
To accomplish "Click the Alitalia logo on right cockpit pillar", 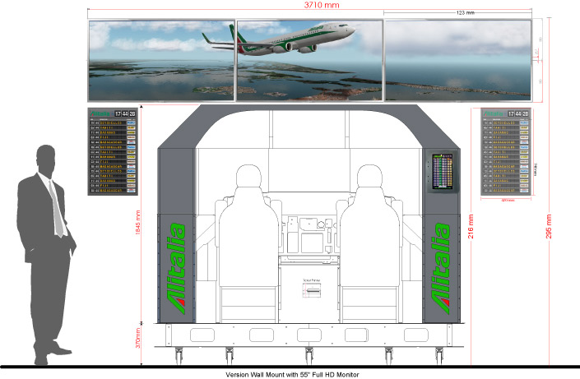I will tap(440, 269).
